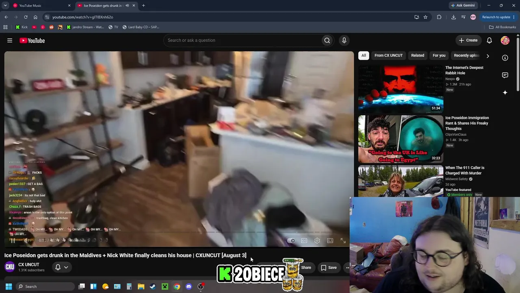
Task: Open Chrome extensions puzzle icon
Action: (439, 17)
